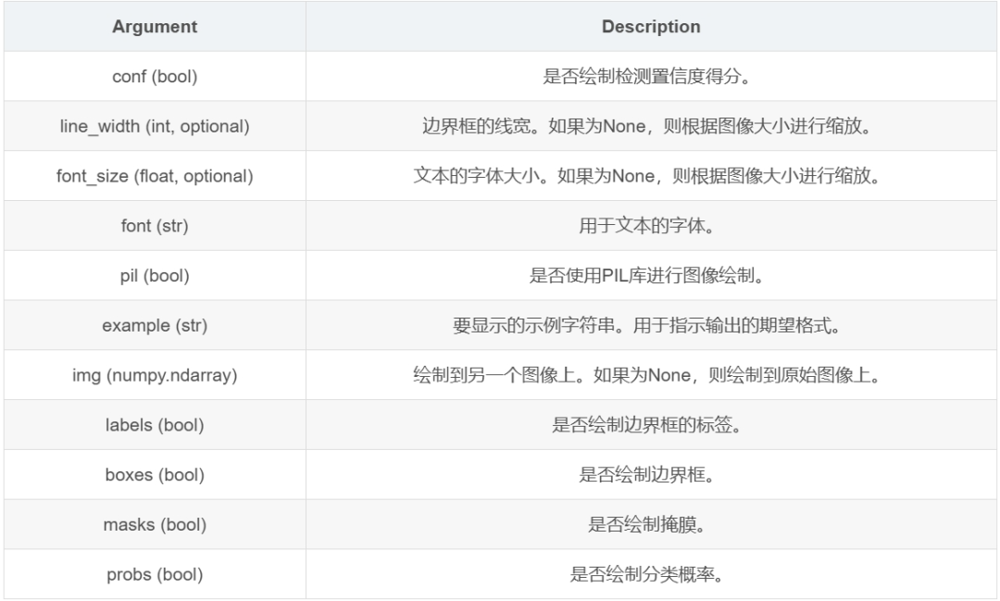Select the description text starting with 要显示的示例字符串
Image resolution: width=1000 pixels, height=601 pixels.
point(651,326)
